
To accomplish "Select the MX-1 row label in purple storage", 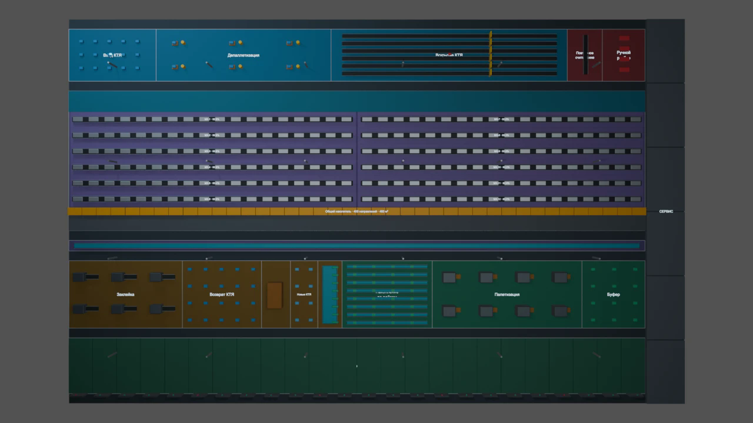I will [212, 119].
